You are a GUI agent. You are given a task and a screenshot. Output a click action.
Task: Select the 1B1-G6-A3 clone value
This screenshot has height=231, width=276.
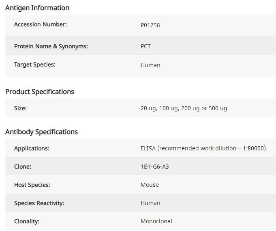pyautogui.click(x=155, y=167)
